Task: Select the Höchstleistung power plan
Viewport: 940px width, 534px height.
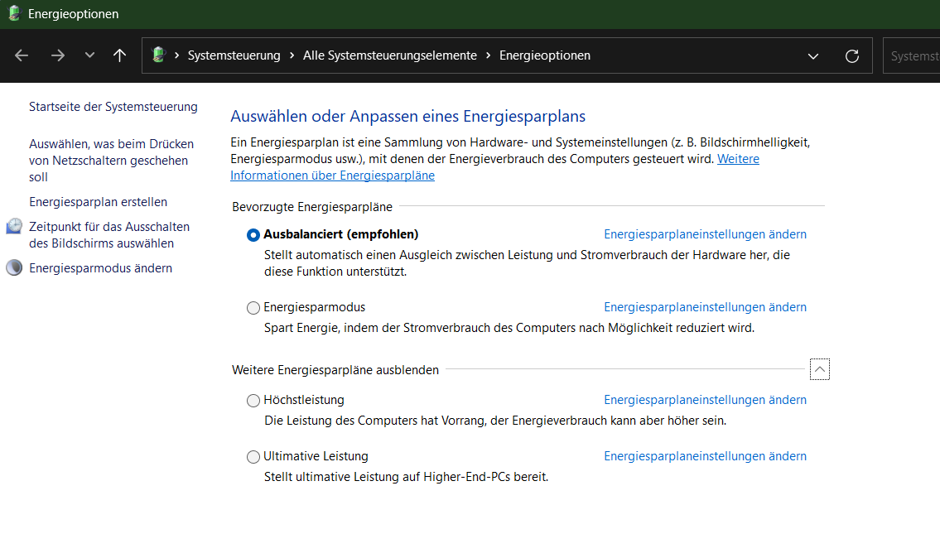Action: coord(253,401)
